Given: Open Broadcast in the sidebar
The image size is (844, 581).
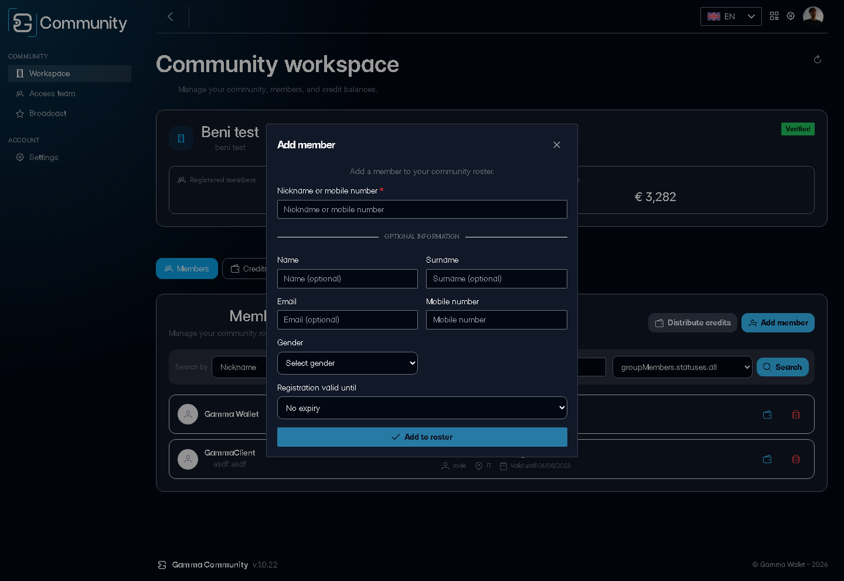Looking at the screenshot, I should tap(70, 113).
